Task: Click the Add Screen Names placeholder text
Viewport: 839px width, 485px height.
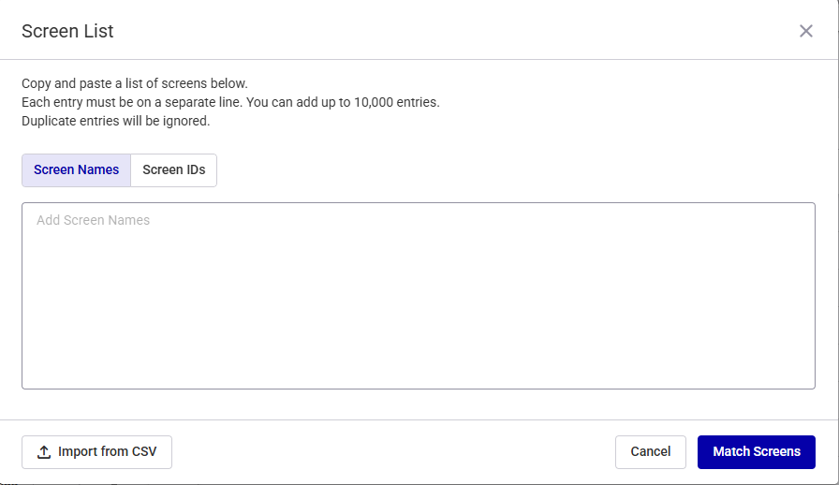Action: (x=93, y=221)
